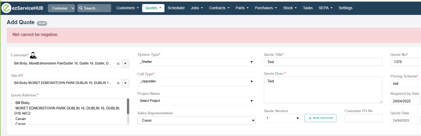Open the System Type dropdown

tap(197, 62)
